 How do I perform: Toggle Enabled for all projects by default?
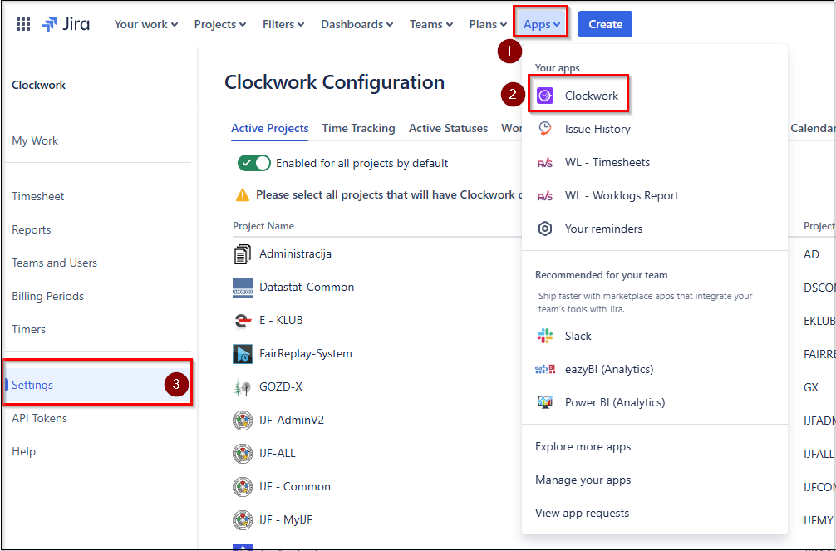(254, 163)
